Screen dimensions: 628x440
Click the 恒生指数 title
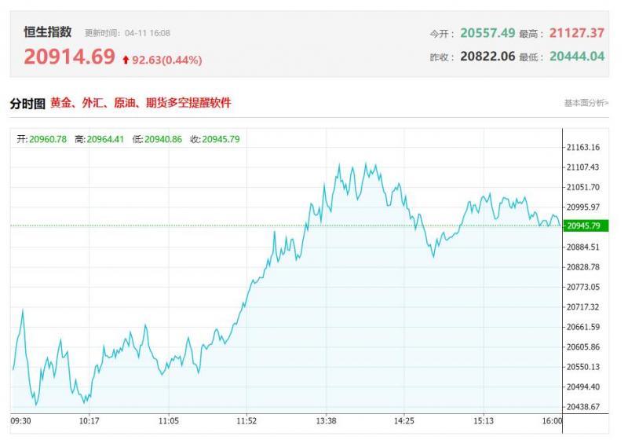point(48,31)
